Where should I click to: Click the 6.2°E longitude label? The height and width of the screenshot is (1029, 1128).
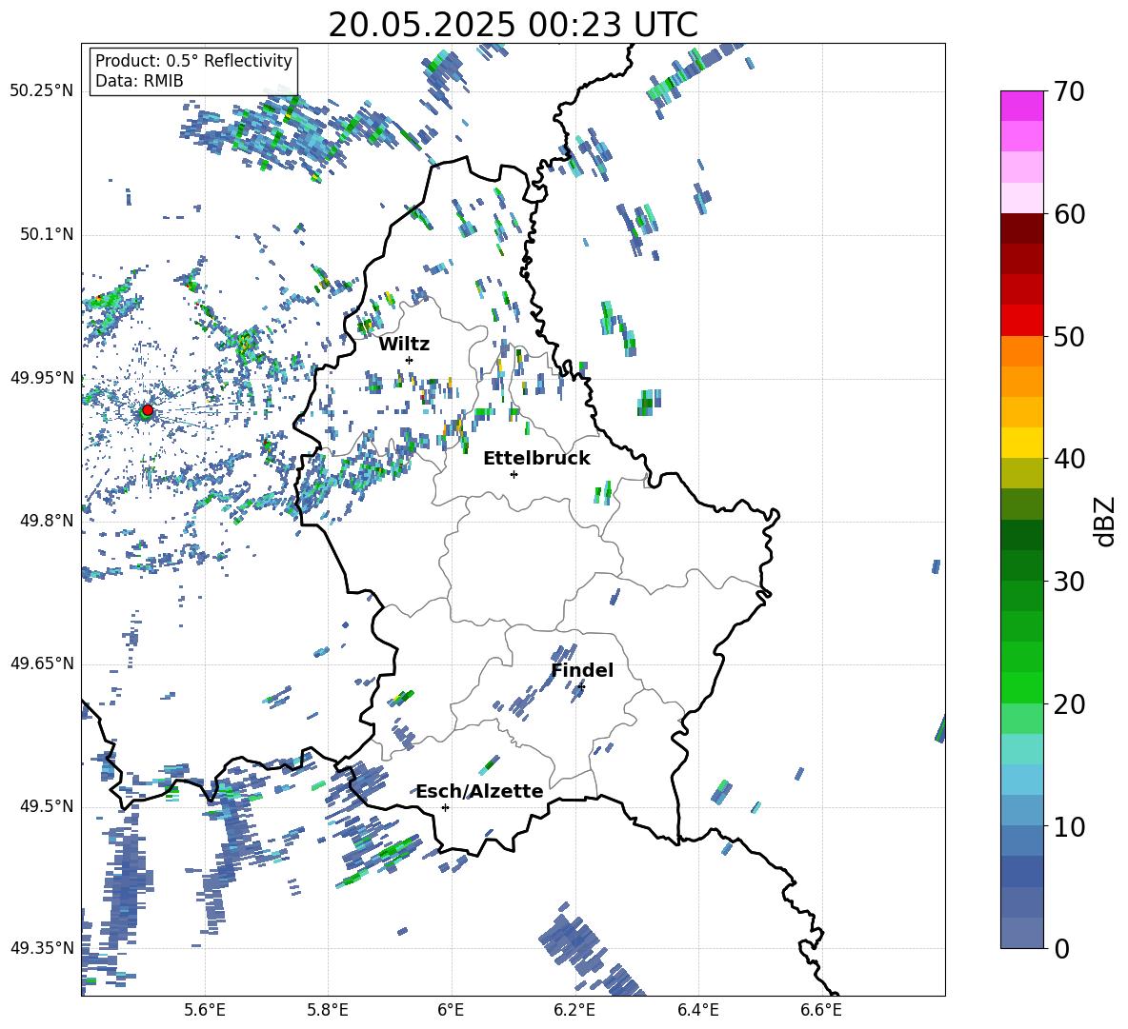[x=574, y=1010]
